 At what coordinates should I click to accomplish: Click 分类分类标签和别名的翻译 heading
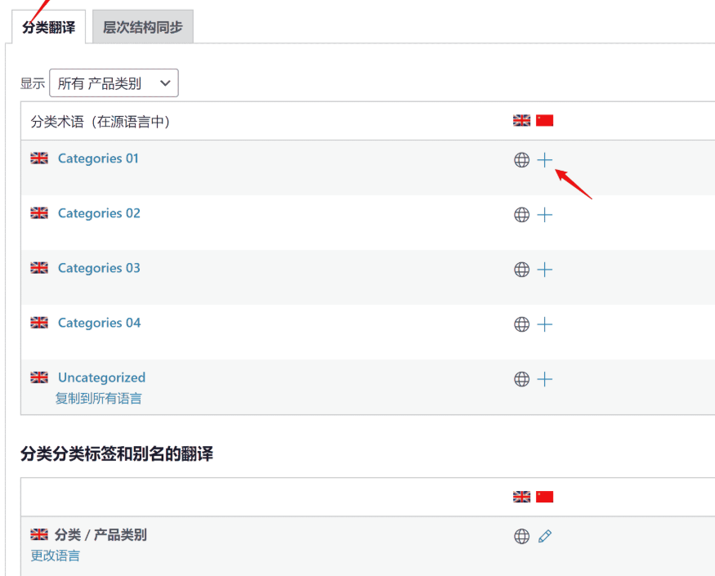(117, 453)
